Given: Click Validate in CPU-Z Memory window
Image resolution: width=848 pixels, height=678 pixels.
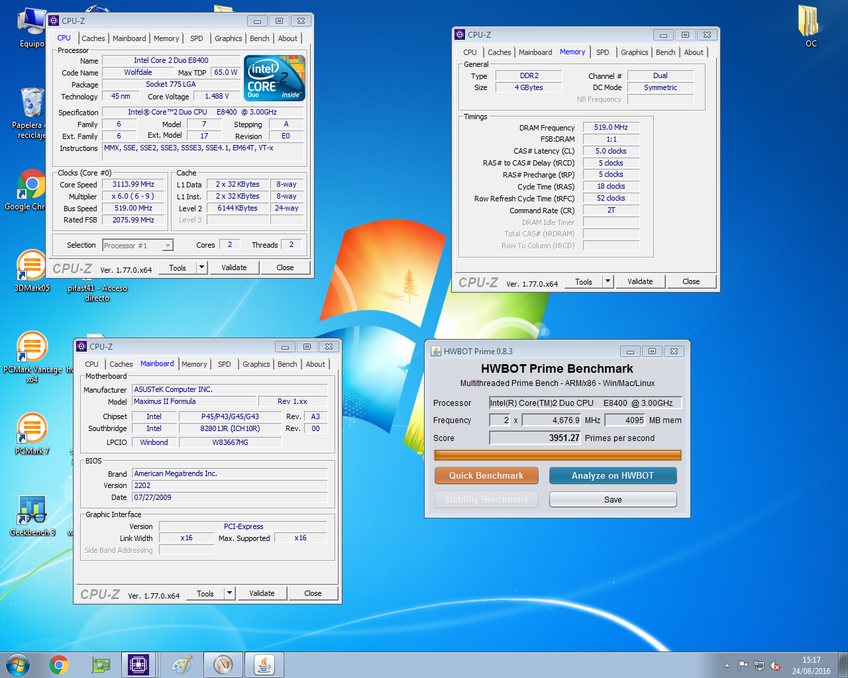Looking at the screenshot, I should (x=640, y=281).
